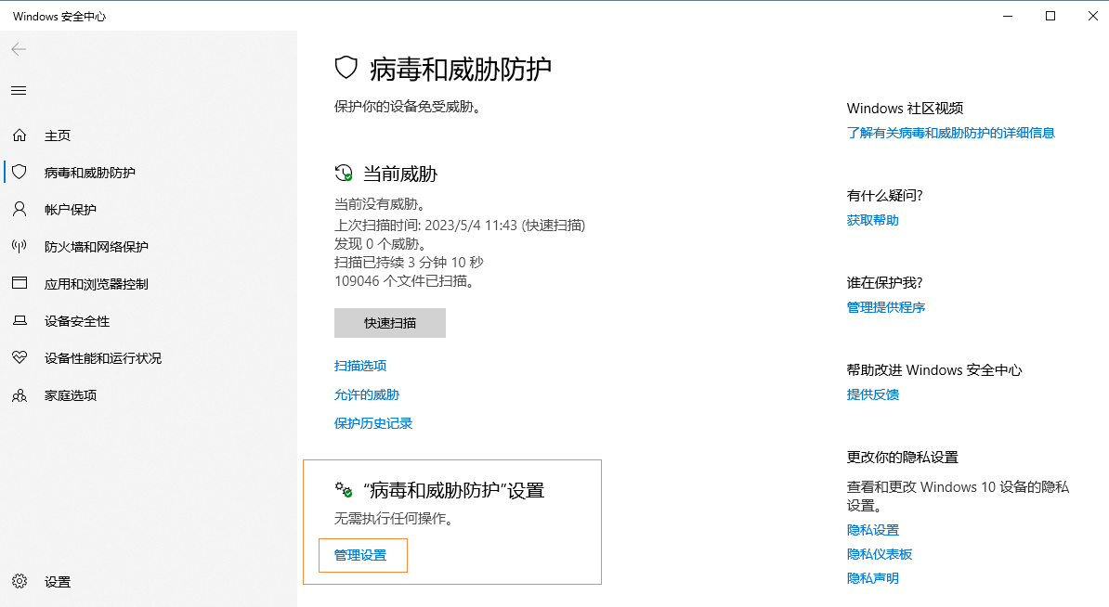Click the 帮助改进 Windows 安全中心 heading
Screen dimensions: 1109x607
pos(934,370)
